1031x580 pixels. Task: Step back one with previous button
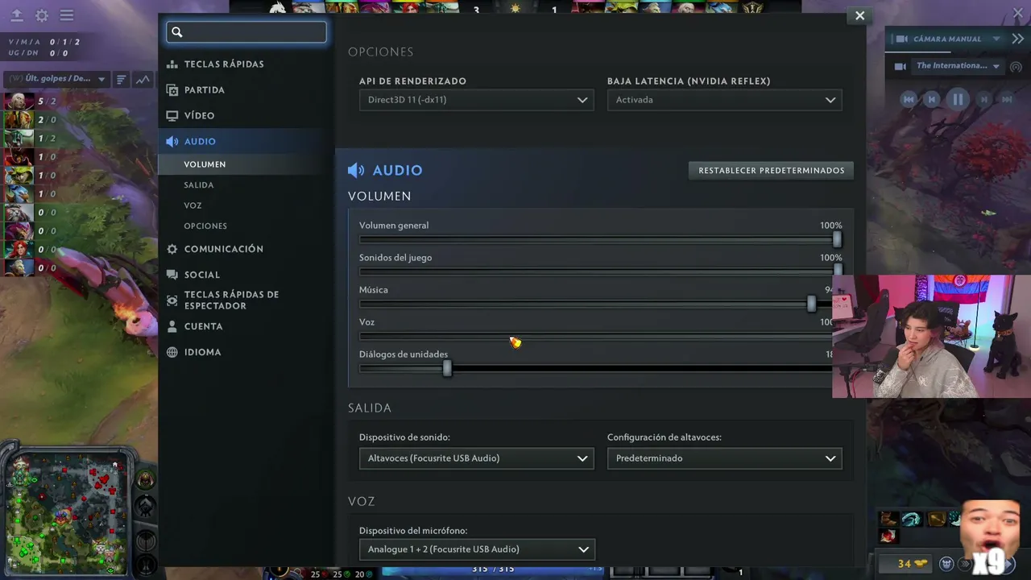pos(932,99)
